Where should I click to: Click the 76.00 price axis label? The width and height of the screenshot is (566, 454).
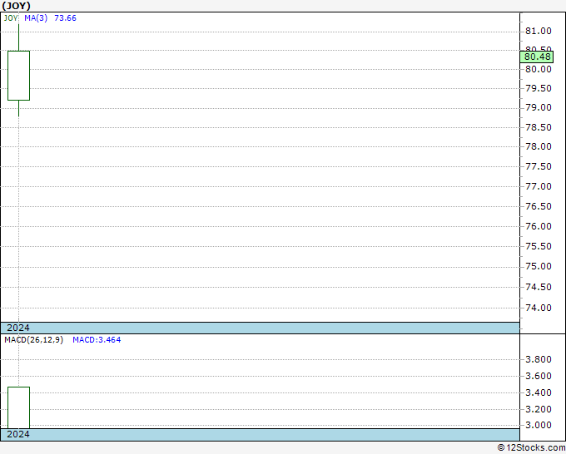pos(539,226)
